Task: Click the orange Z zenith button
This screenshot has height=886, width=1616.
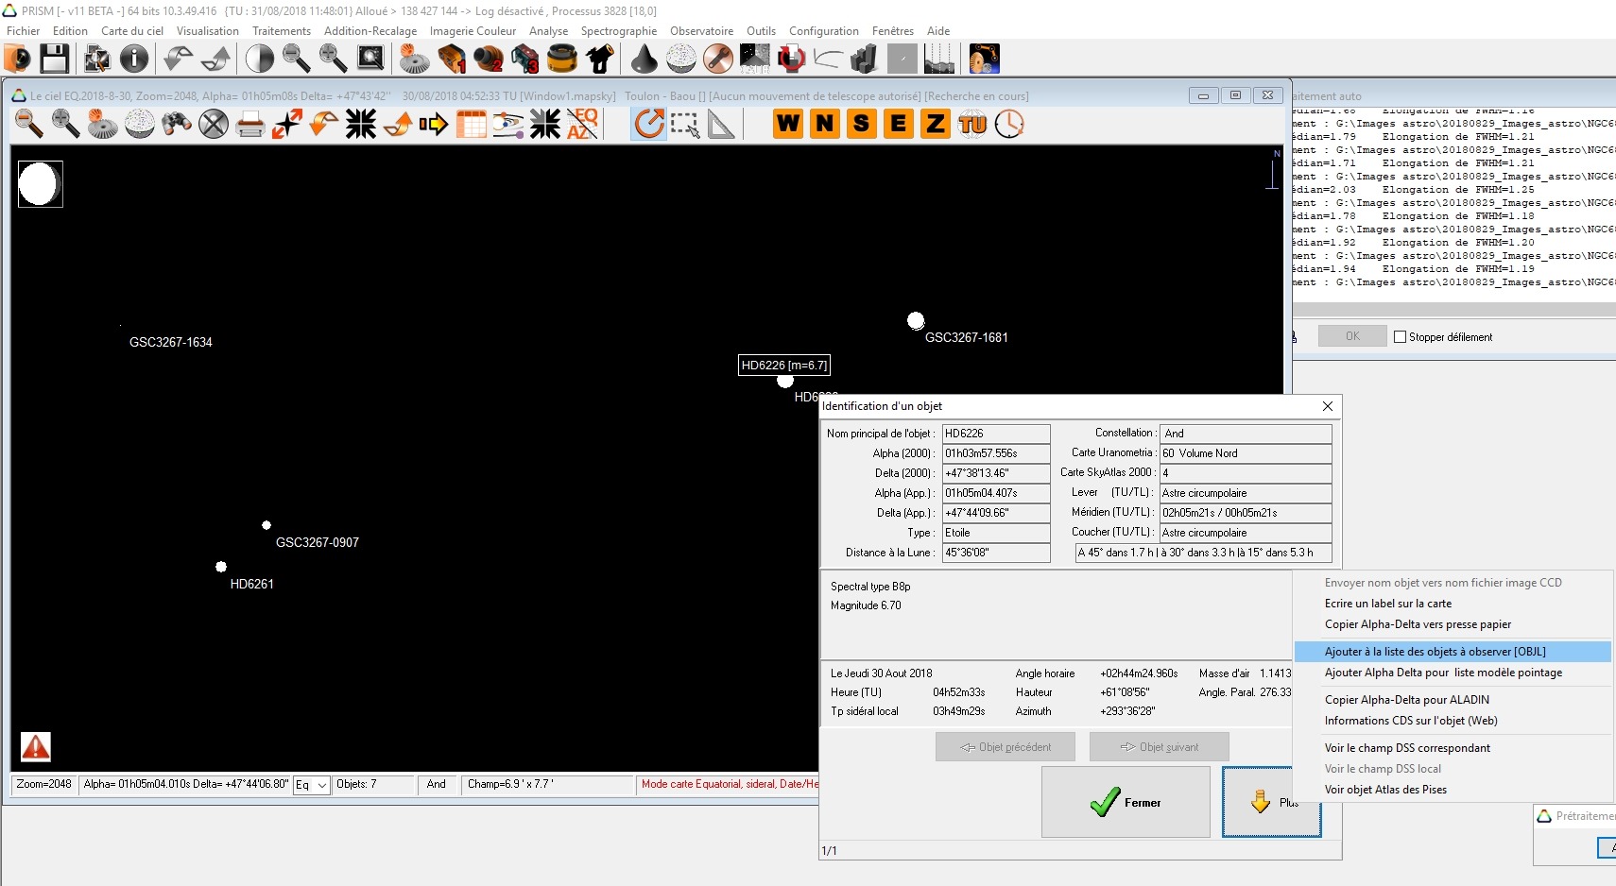Action: tap(936, 124)
